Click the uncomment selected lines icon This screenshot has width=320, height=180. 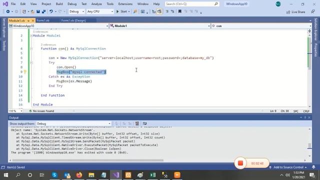coord(172,11)
